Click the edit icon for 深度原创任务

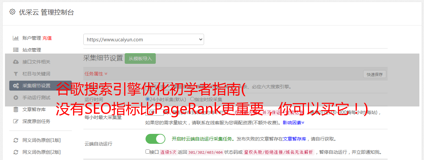[x=16, y=121]
